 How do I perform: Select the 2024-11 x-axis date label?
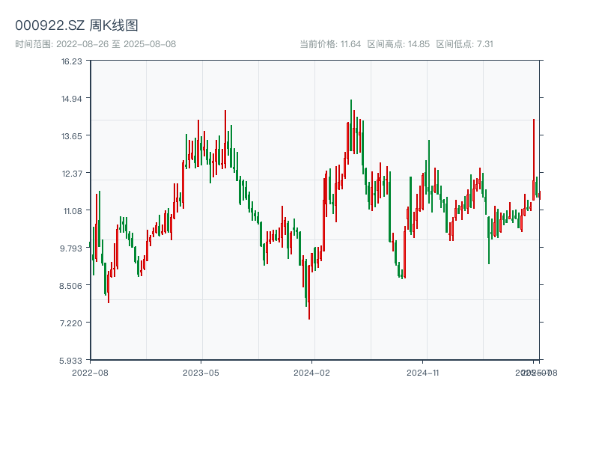[x=424, y=372]
